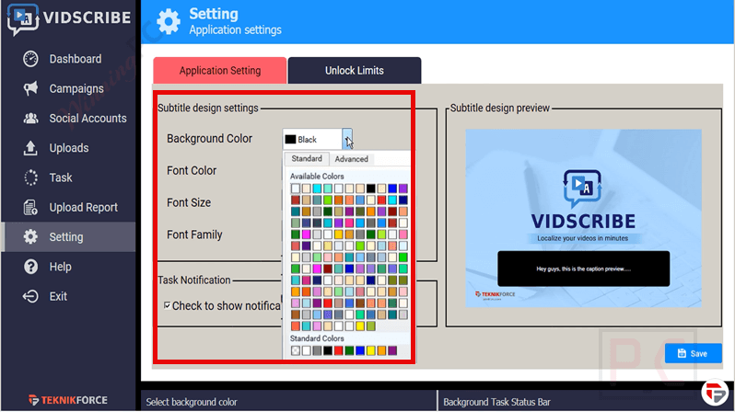This screenshot has height=412, width=735.
Task: Click the subtitle design preview image
Action: click(583, 218)
